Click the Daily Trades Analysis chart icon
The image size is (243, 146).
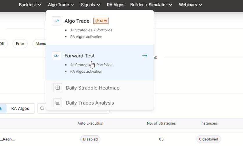click(58, 103)
